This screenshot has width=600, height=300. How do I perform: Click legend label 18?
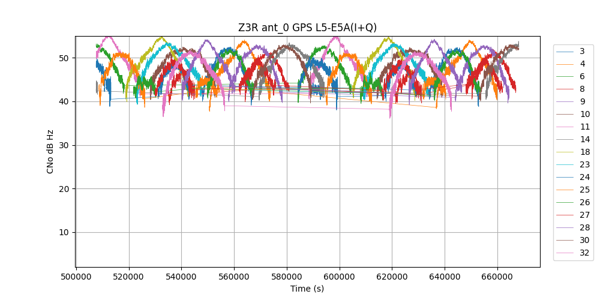tap(584, 152)
